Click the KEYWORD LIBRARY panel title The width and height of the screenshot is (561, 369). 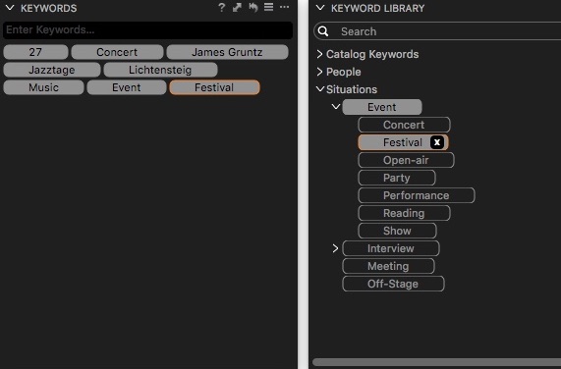pos(378,8)
